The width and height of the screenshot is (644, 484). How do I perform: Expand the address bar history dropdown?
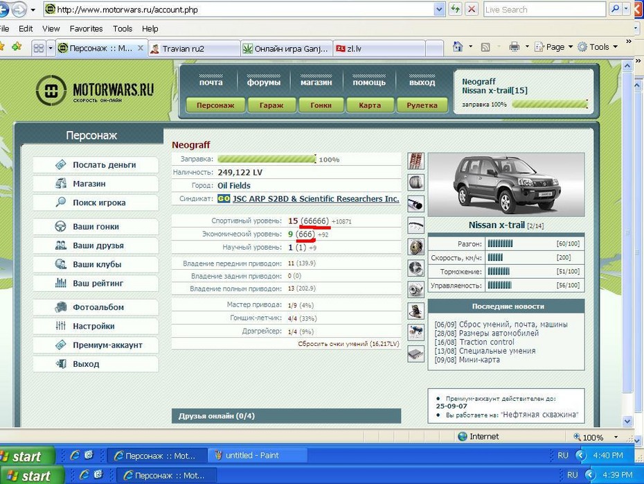pos(439,10)
